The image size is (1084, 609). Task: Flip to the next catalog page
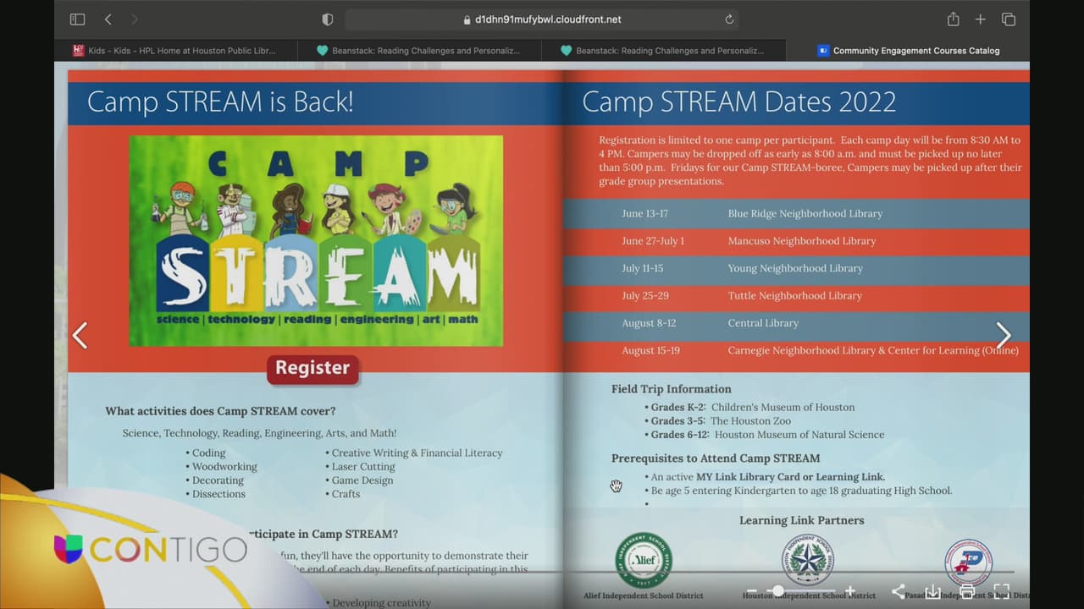(x=1004, y=336)
